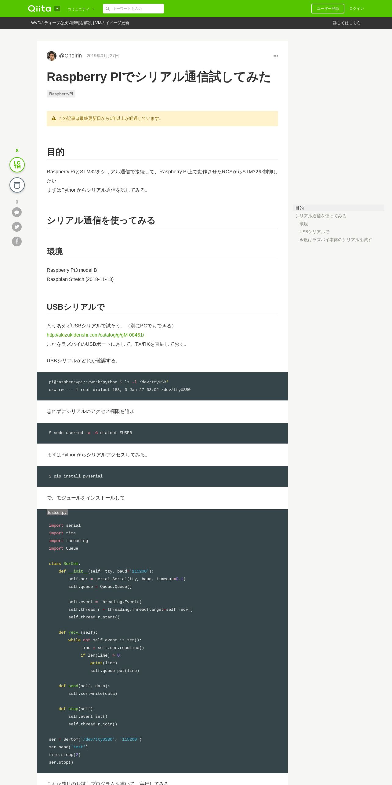Click the RaspberryPi tag
Viewport: 392px width, 785px height.
click(61, 94)
